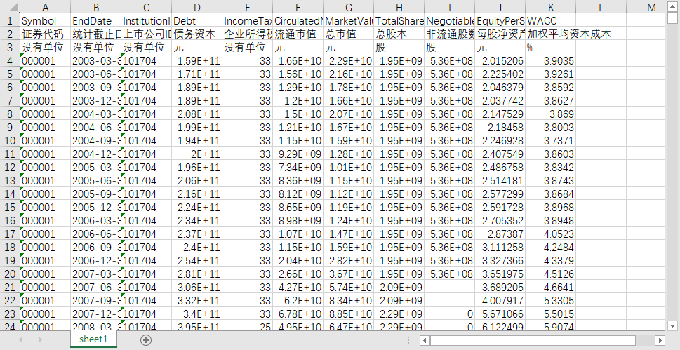Select column A header
680x350 pixels.
coord(45,7)
